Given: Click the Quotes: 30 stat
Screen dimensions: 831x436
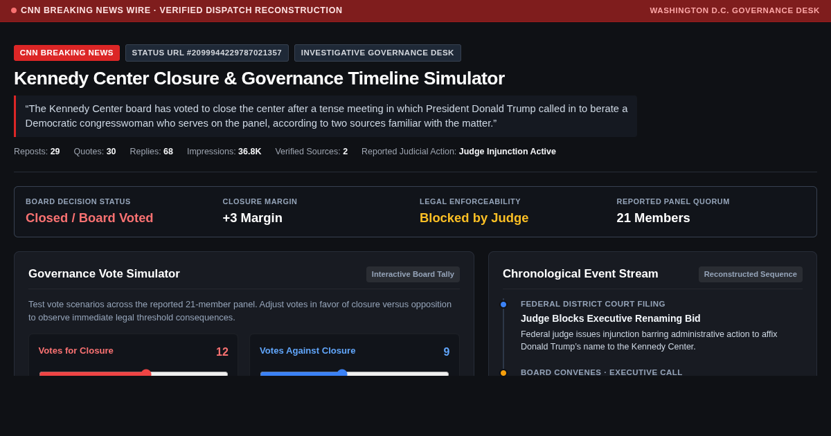Looking at the screenshot, I should coord(95,152).
